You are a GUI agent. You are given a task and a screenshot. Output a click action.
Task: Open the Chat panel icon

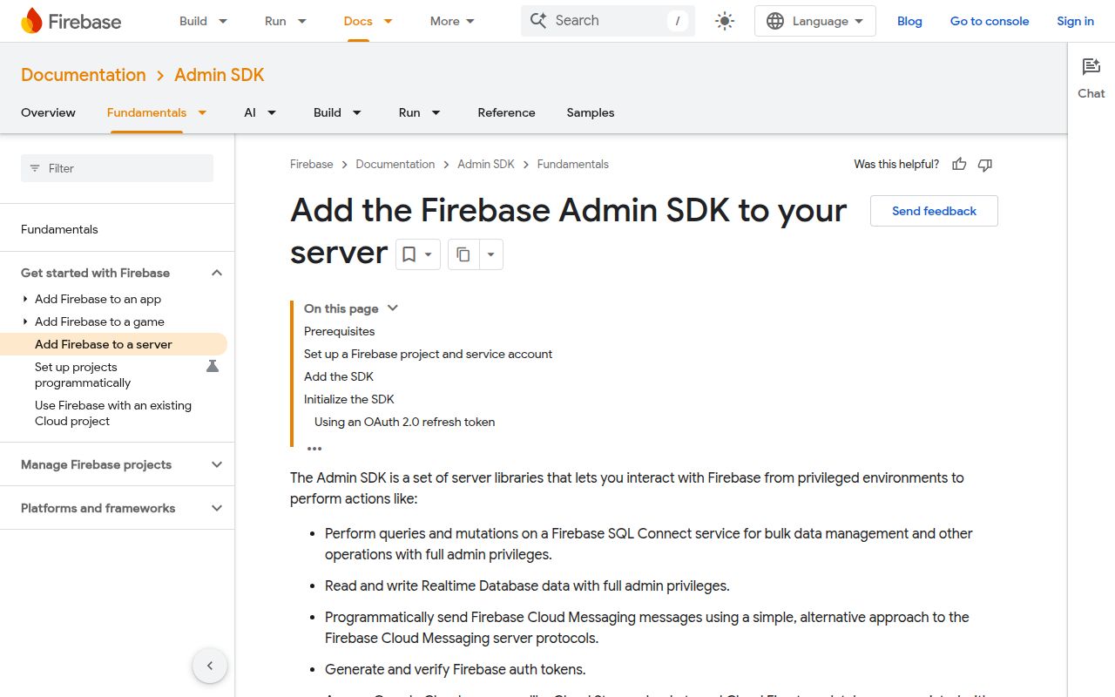(x=1091, y=67)
